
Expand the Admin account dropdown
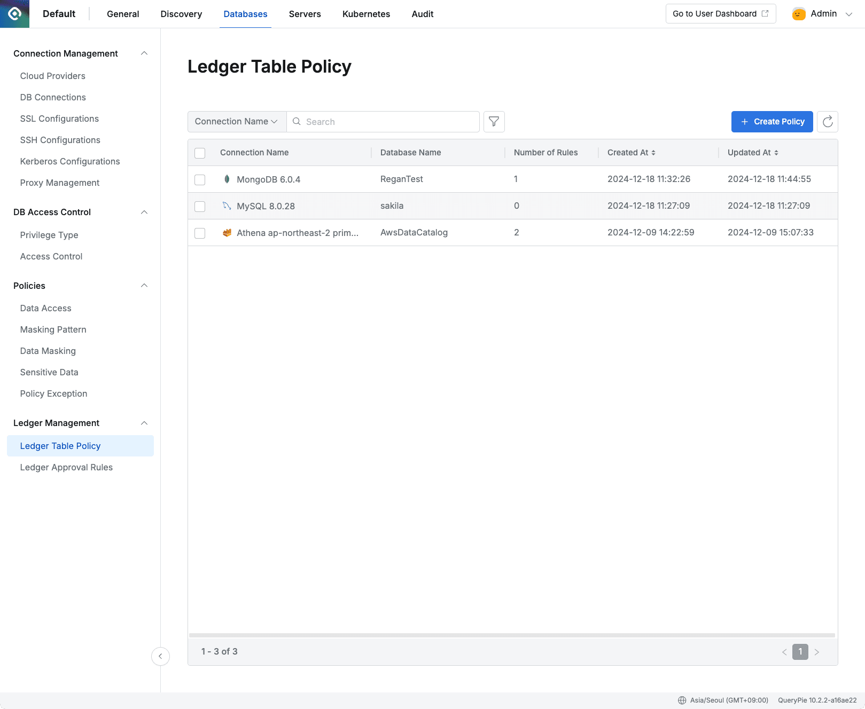848,14
